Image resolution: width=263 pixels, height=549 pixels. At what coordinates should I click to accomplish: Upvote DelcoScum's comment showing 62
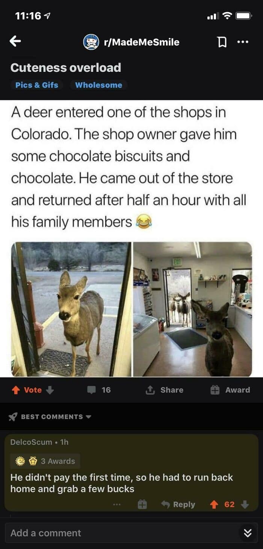214,505
